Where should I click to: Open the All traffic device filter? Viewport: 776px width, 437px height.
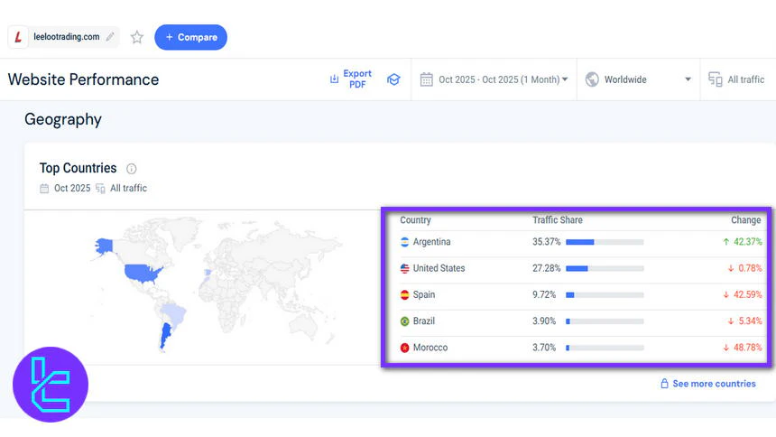(x=737, y=79)
